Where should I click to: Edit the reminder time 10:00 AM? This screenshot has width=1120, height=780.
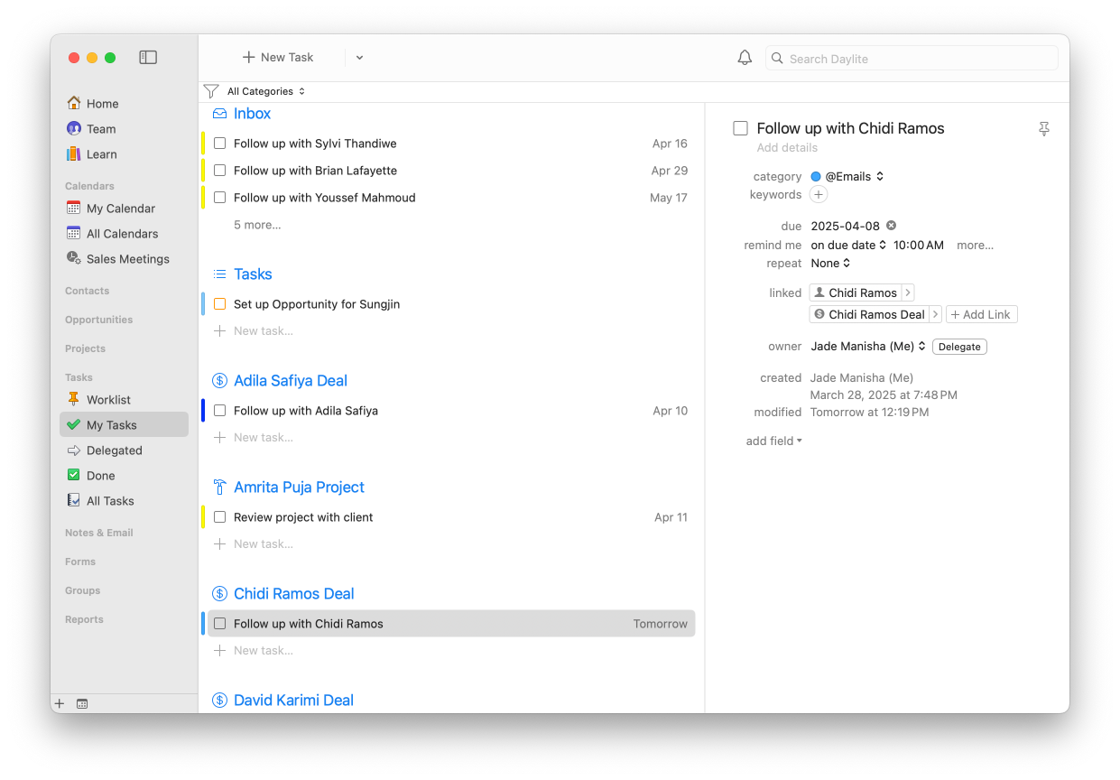pyautogui.click(x=919, y=246)
